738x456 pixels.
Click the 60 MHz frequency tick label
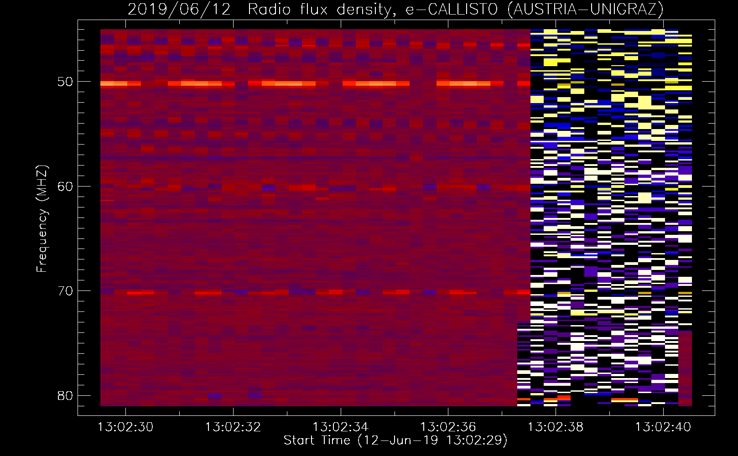[x=65, y=187]
